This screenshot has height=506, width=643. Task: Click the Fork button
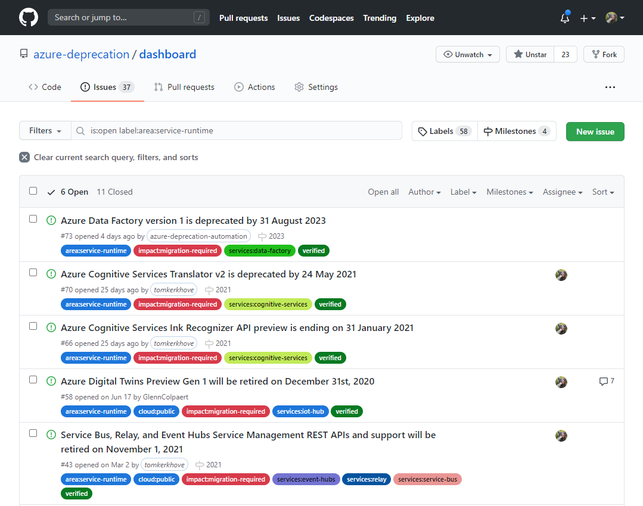[x=604, y=55]
